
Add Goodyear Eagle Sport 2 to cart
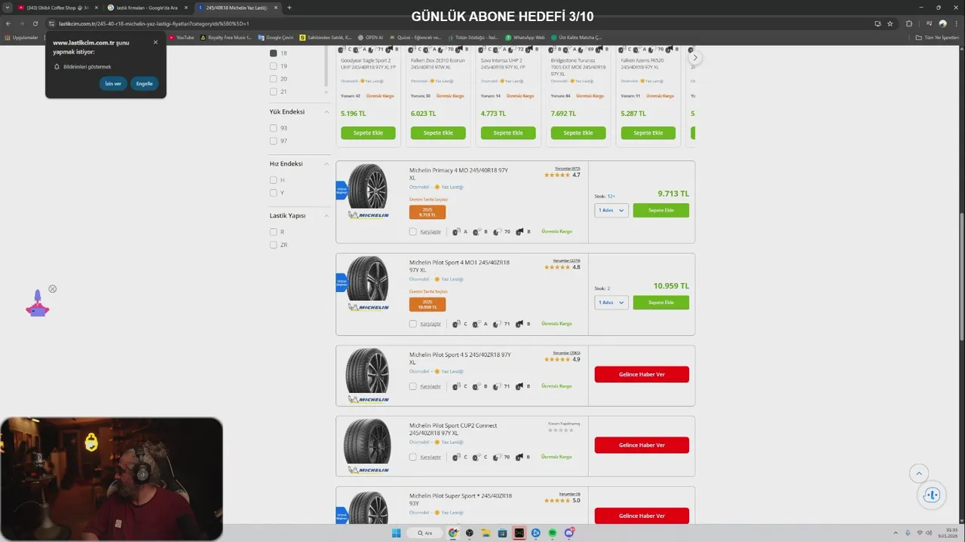point(368,132)
